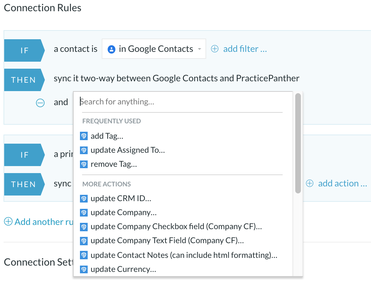Click PracticePanther icon next to add Tag
Screen dimensions: 371x281
(x=84, y=136)
